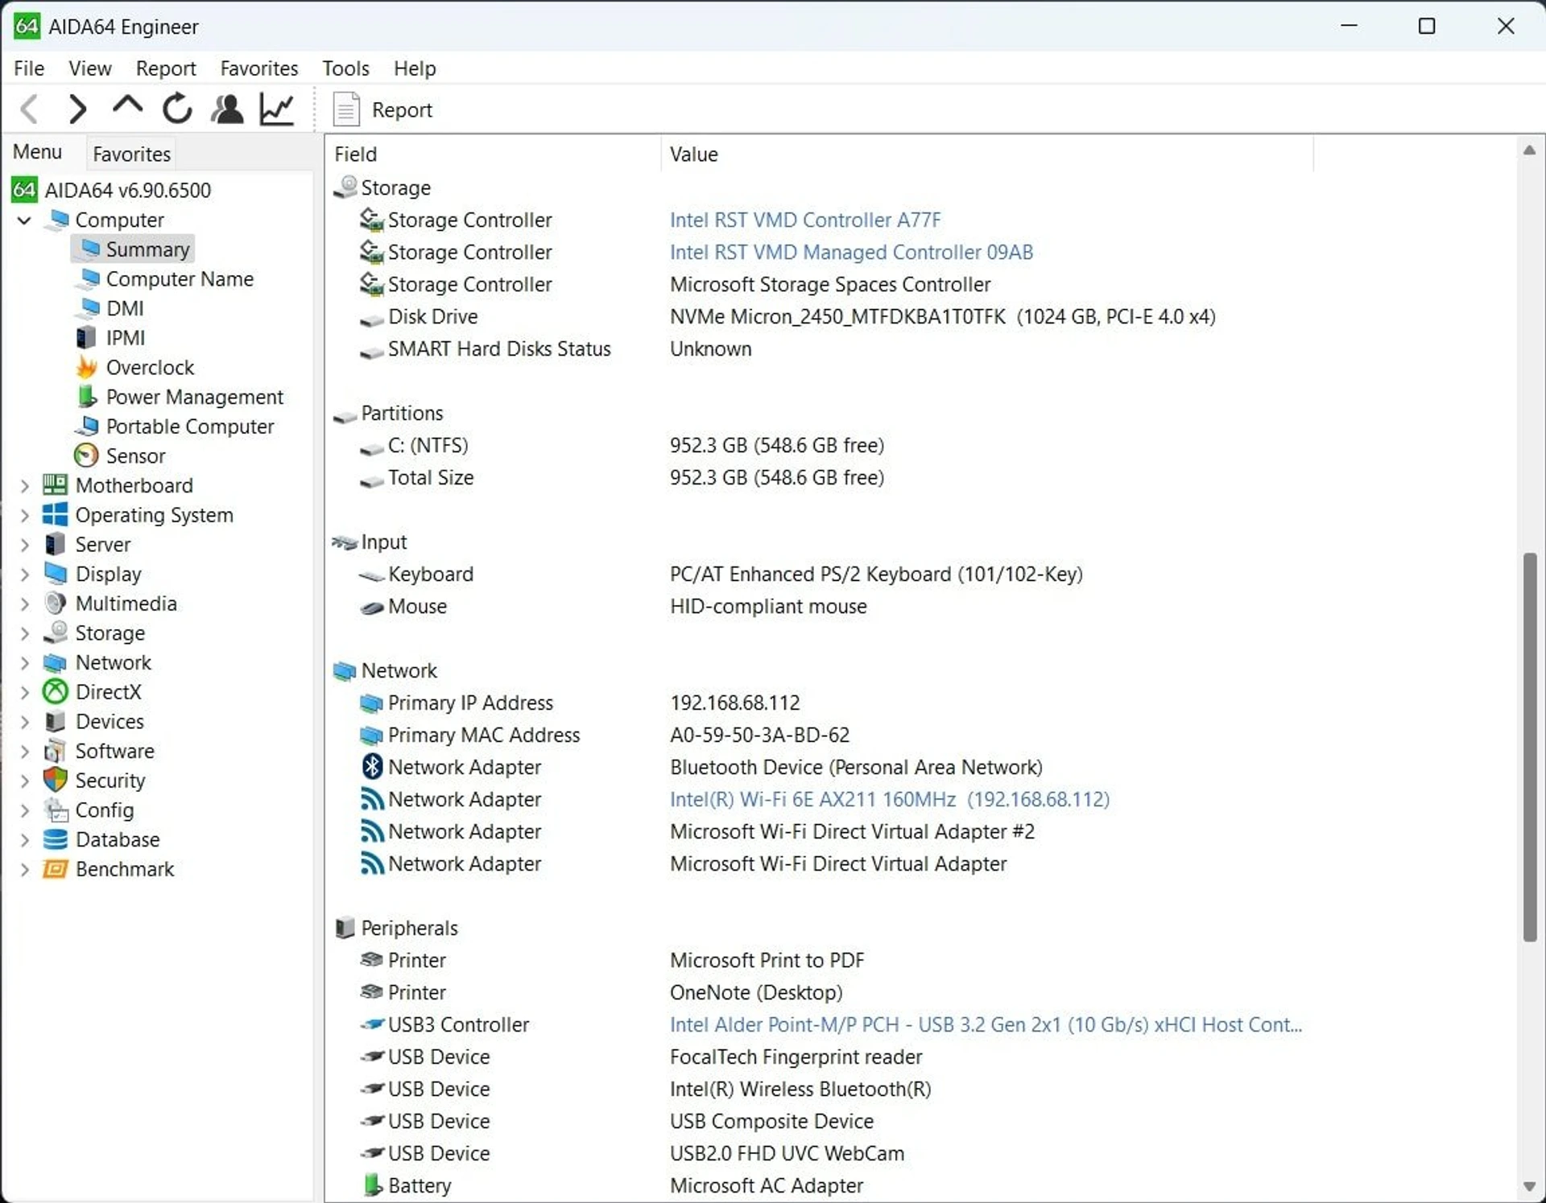This screenshot has width=1546, height=1203.
Task: Open the File menu
Action: (29, 68)
